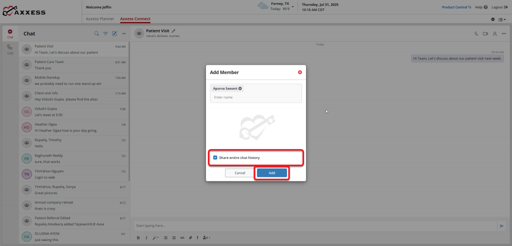Expand the Forney, TX location dropdown
Screen dimensions: 512x246
pyautogui.click(x=293, y=3)
